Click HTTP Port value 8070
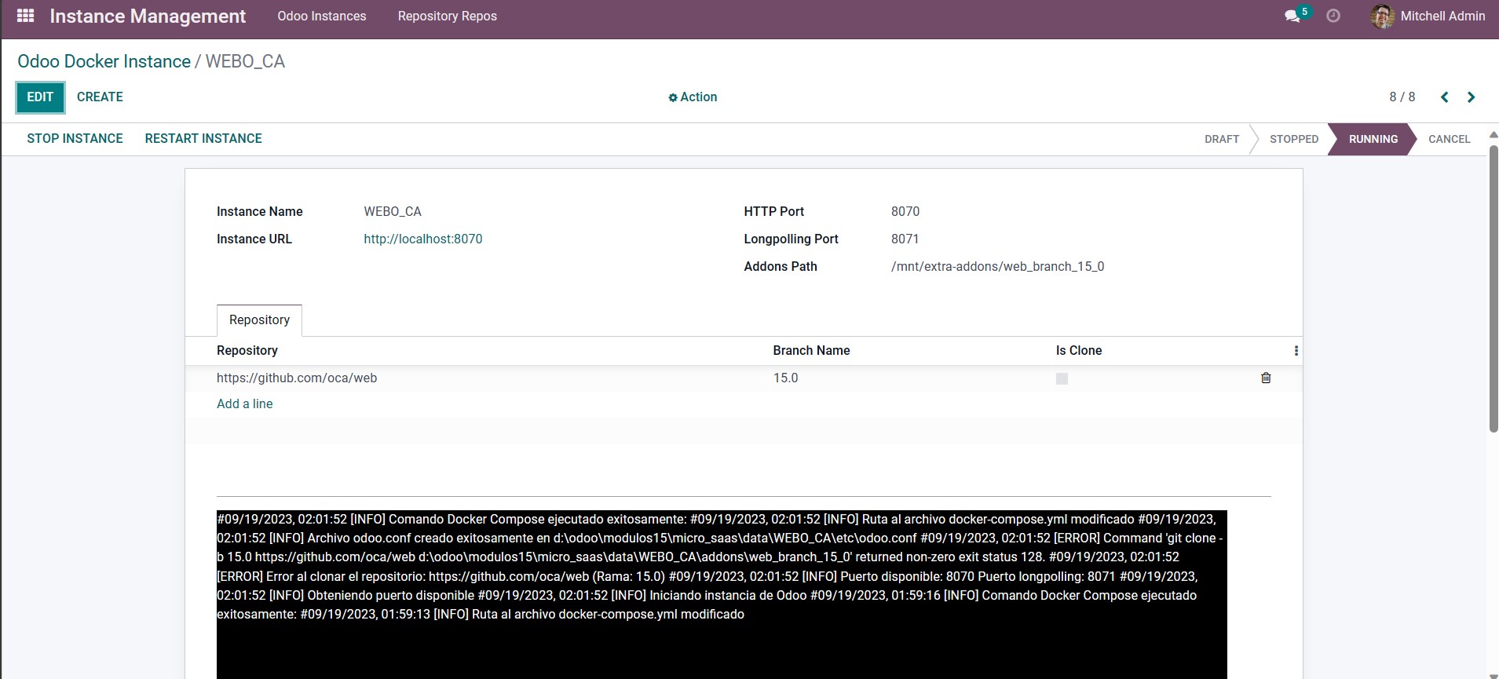The height and width of the screenshot is (679, 1499). coord(905,212)
